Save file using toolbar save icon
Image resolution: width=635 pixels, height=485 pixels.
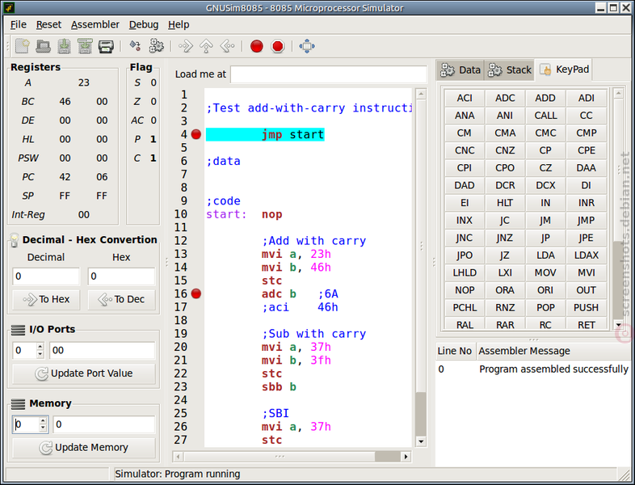pos(64,46)
